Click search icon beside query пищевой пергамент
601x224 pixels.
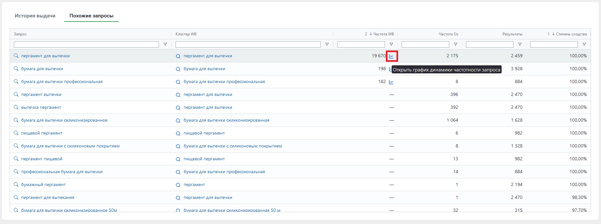(x=16, y=133)
